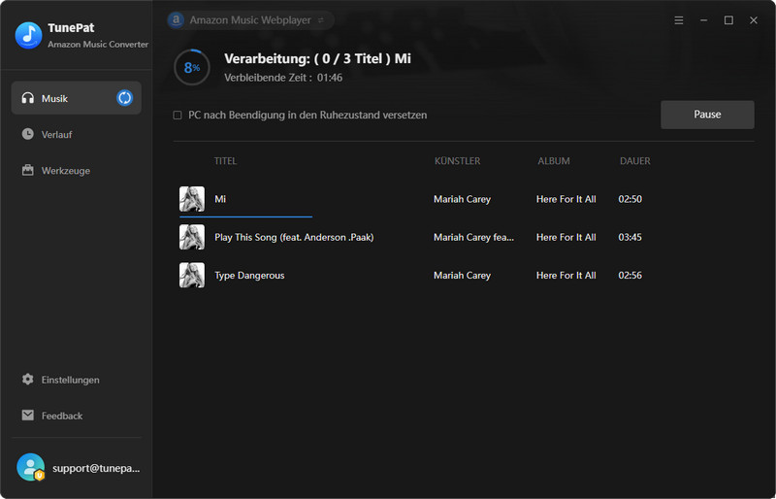Screen dimensions: 776x499
Task: Click the 02:56 duration value
Action: coord(630,275)
